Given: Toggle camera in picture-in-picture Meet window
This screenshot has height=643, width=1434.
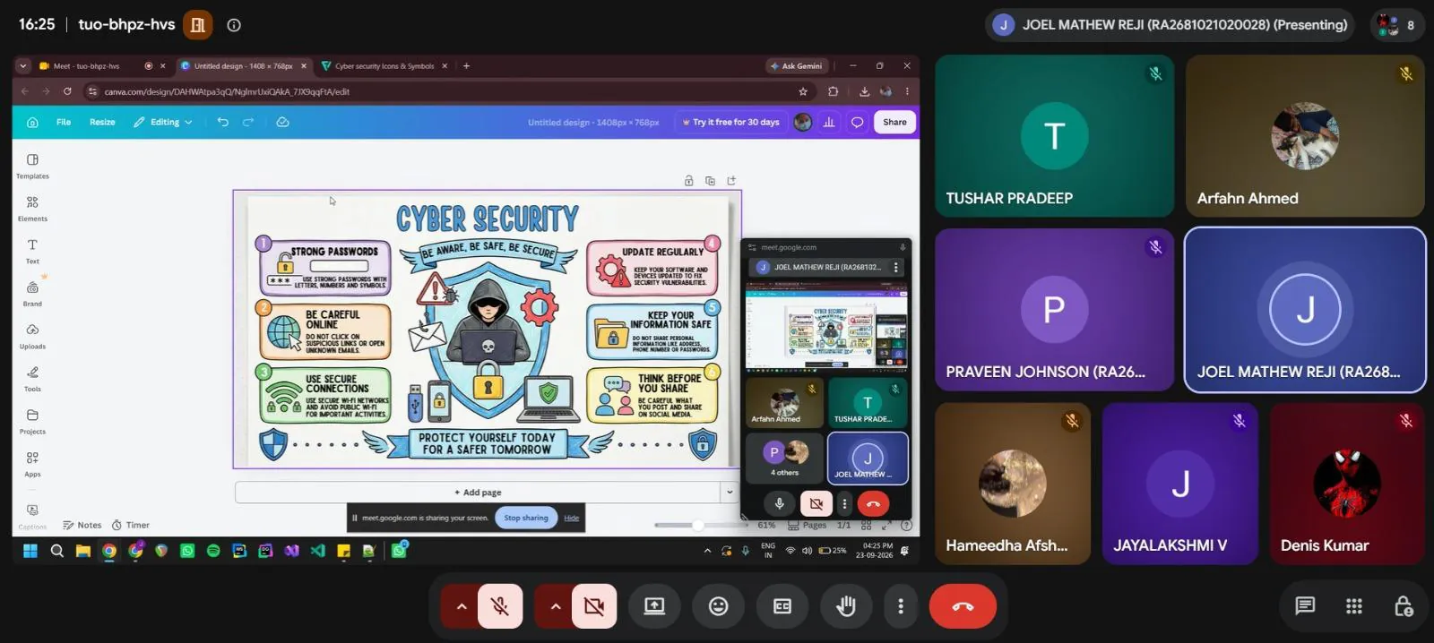Looking at the screenshot, I should (816, 503).
